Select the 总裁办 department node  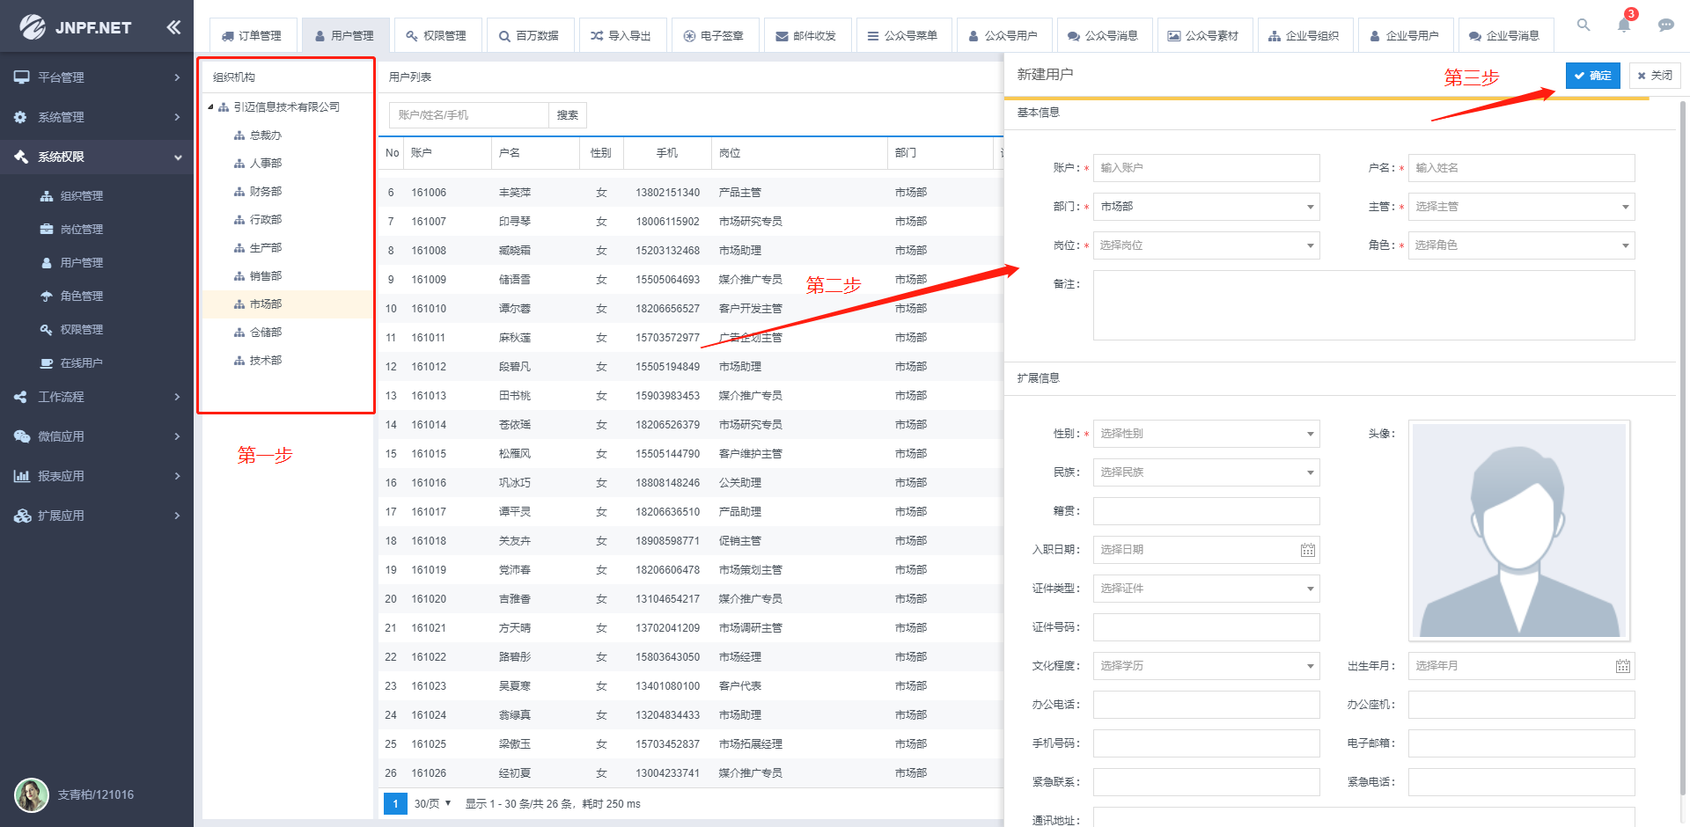click(265, 135)
